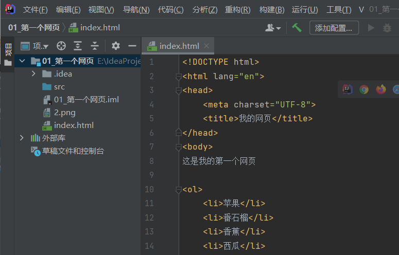Screen dimensions: 399x255
Task: Open page in Chrome browser icon
Action: pos(364,89)
